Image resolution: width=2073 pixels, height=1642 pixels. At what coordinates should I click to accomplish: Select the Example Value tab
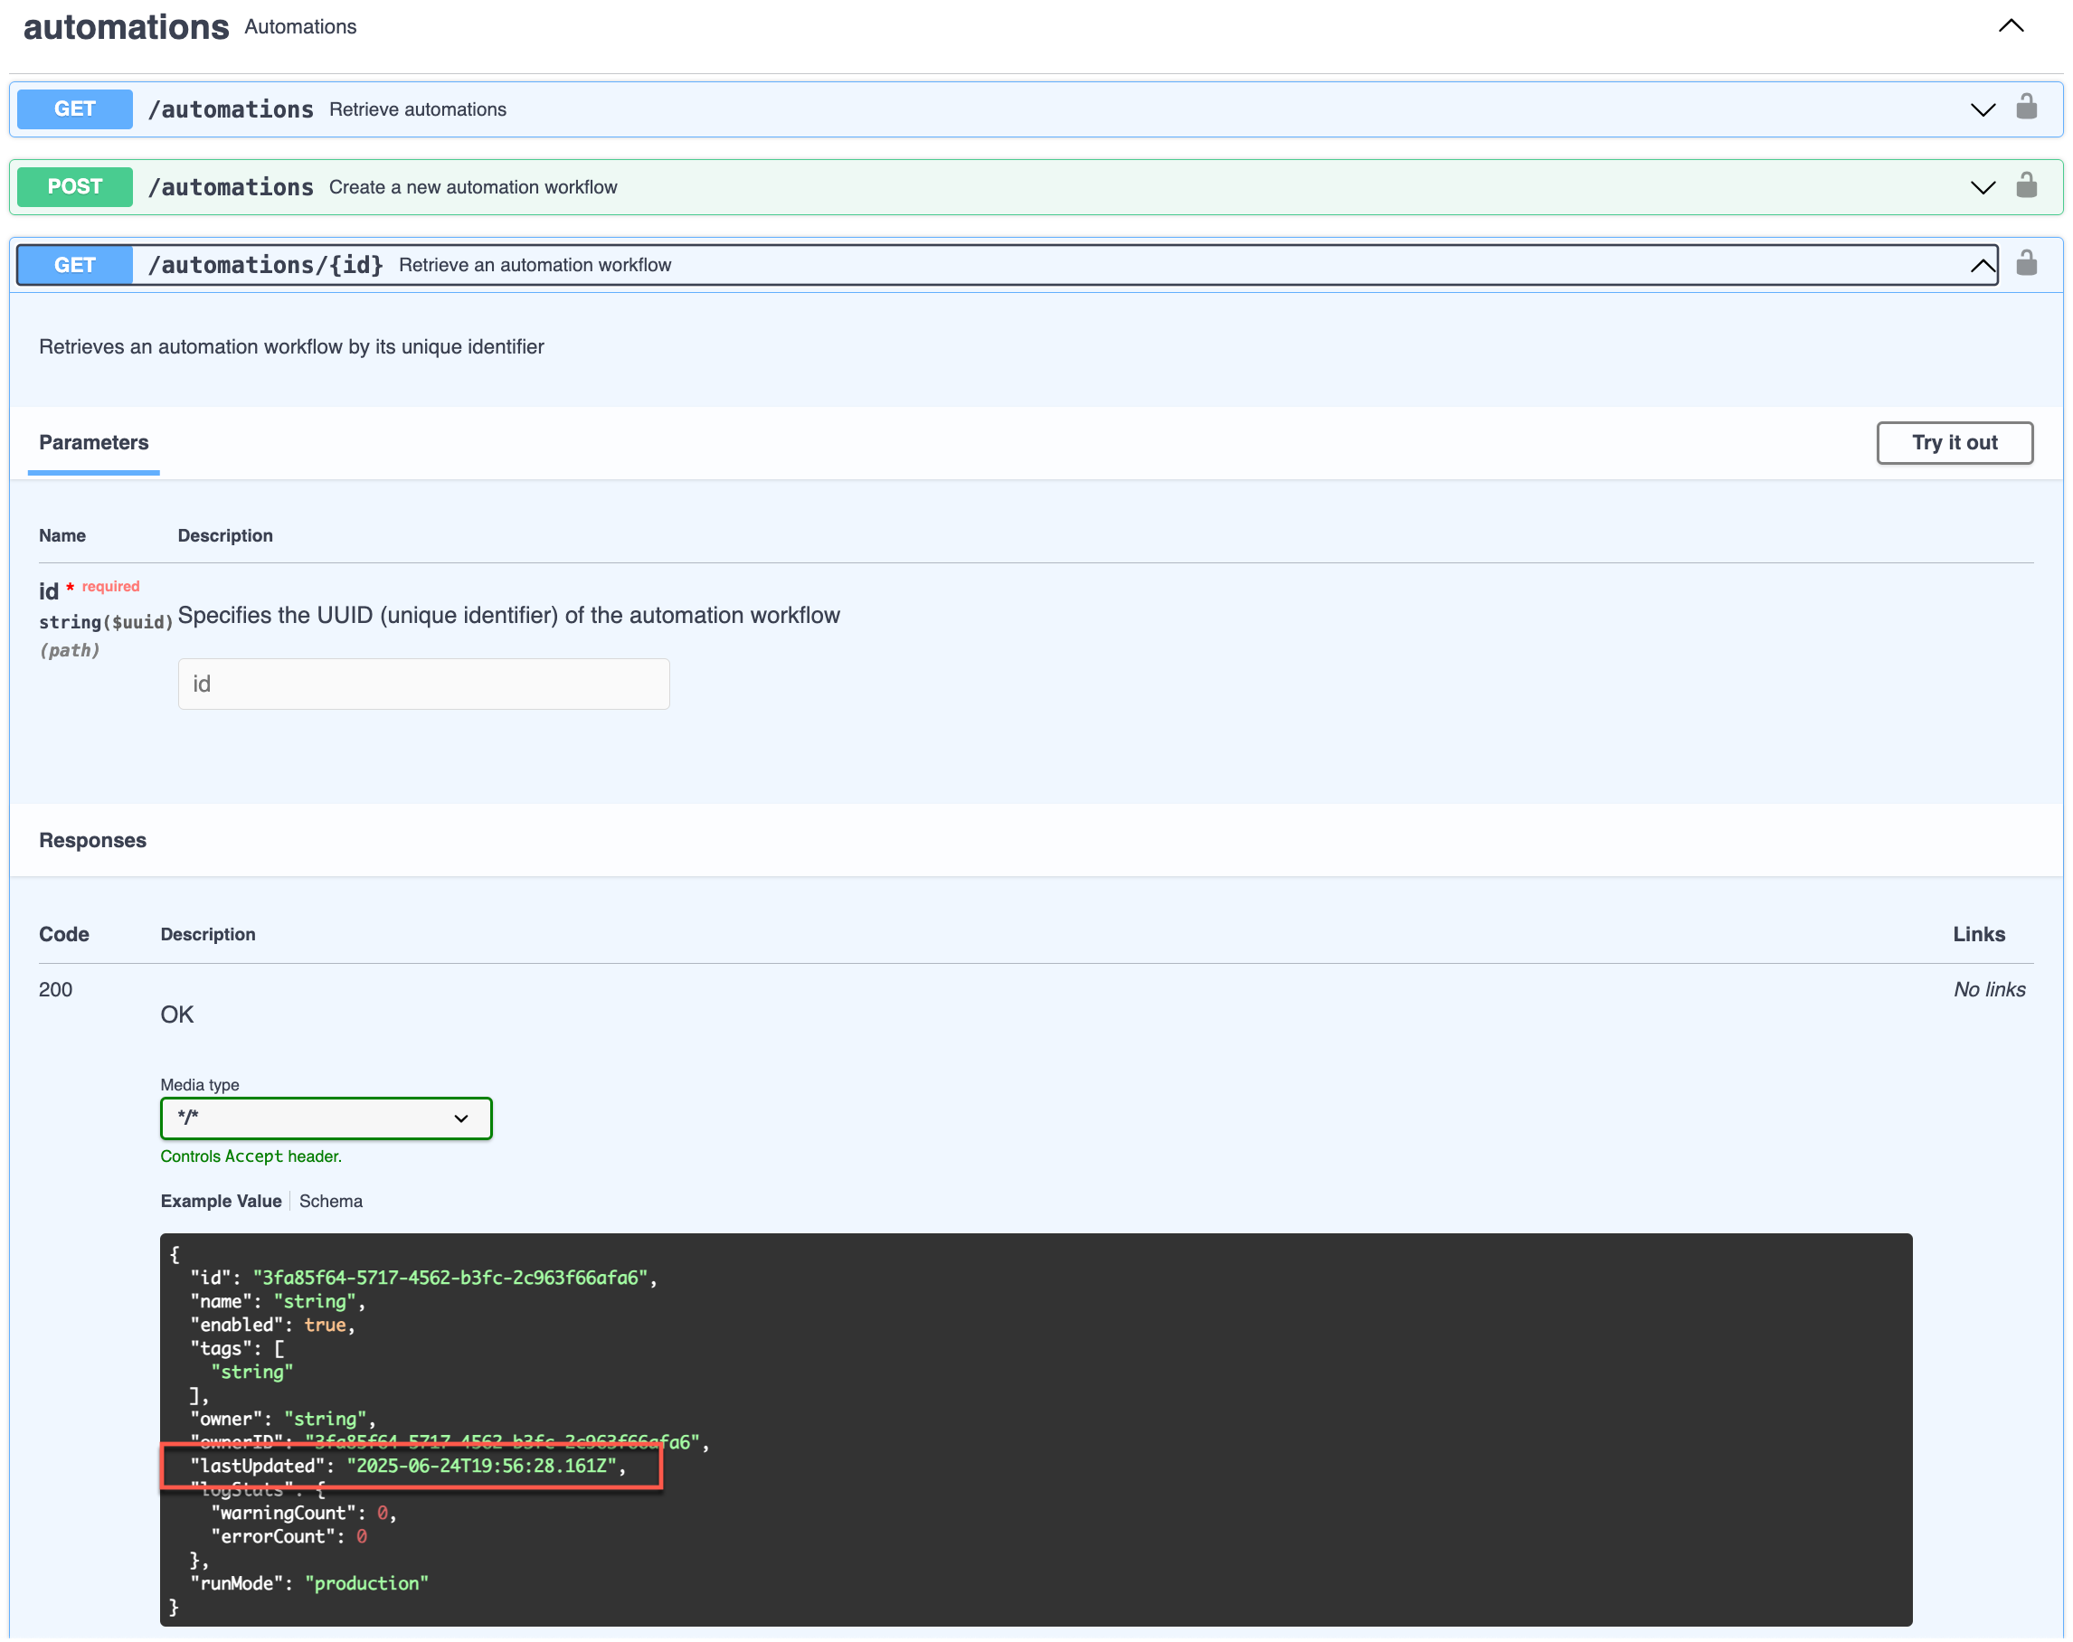(x=222, y=1201)
